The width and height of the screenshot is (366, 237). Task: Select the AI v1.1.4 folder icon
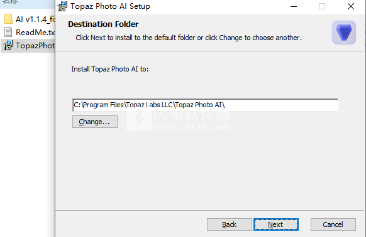[8, 19]
